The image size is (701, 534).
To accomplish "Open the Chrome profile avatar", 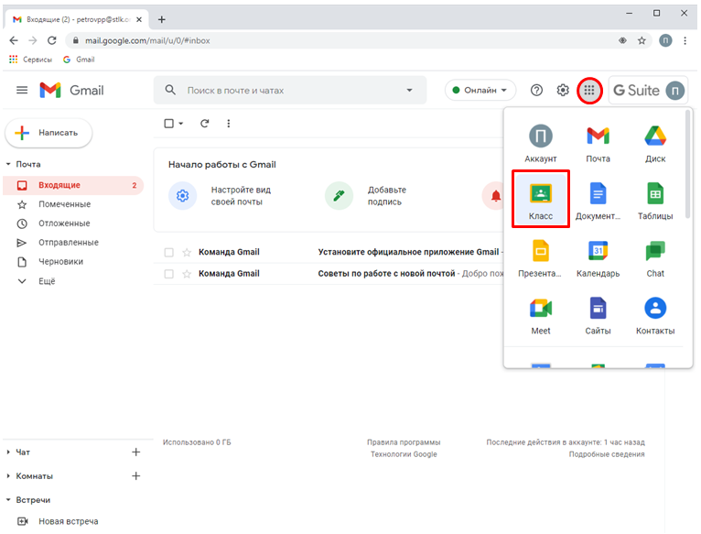I will 665,40.
